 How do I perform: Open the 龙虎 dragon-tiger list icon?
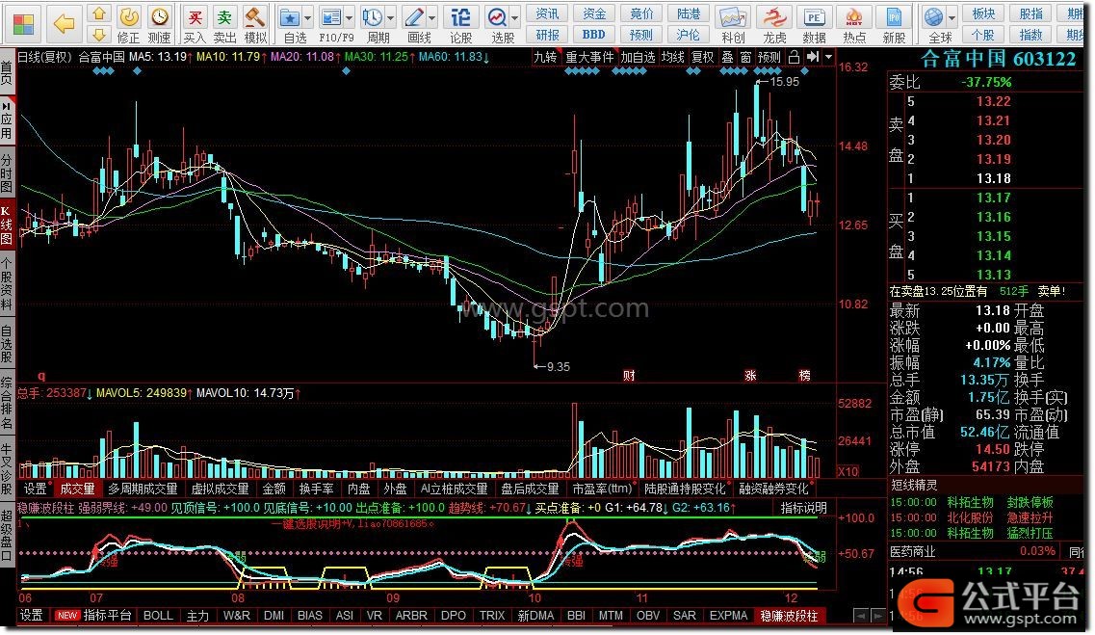coord(773,17)
